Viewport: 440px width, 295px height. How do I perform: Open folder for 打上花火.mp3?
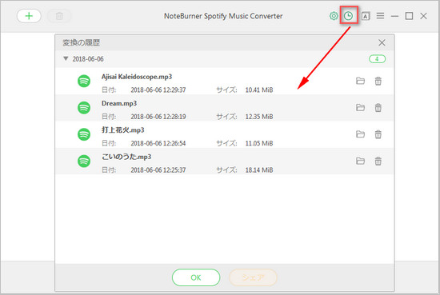point(360,134)
